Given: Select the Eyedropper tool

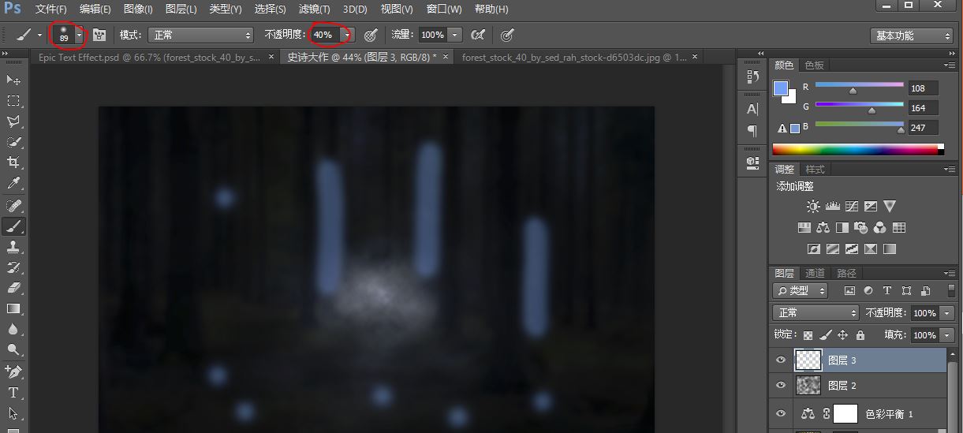Looking at the screenshot, I should [13, 184].
